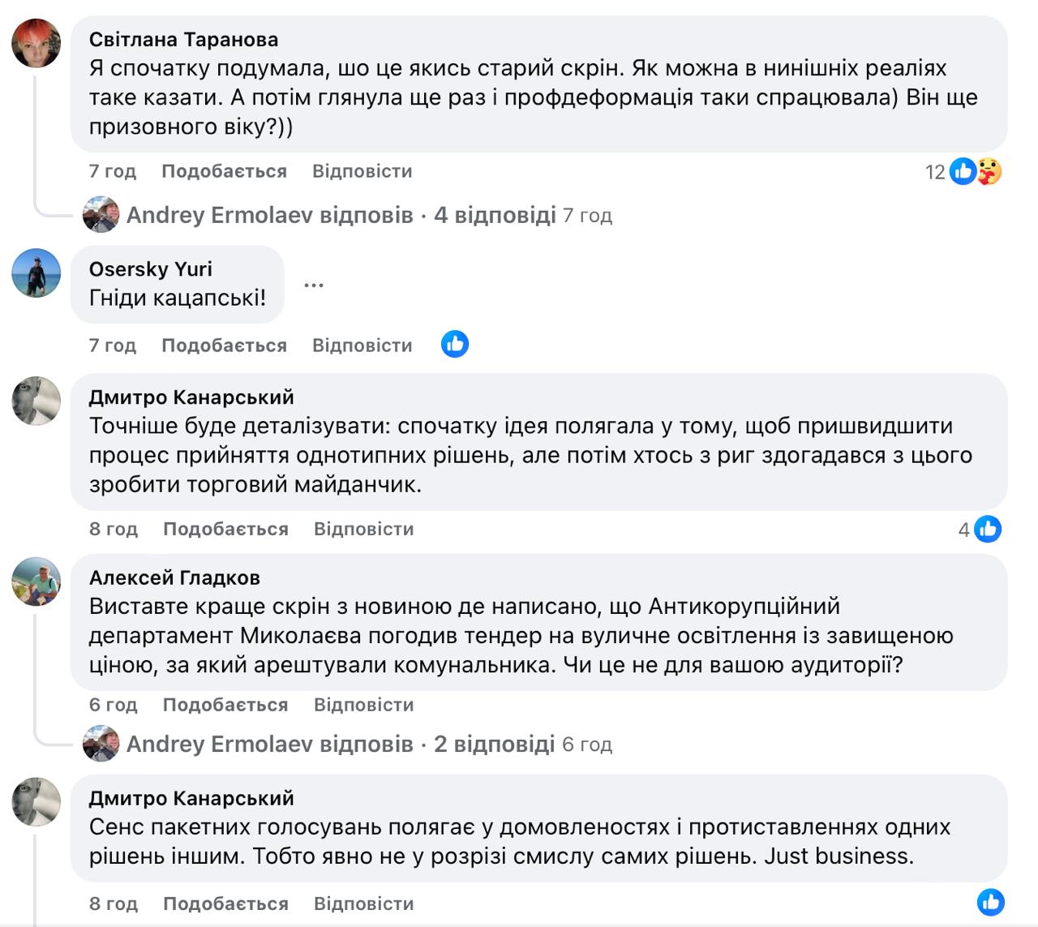Viewport: 1038px width, 927px height.
Task: Open Osersky Yuri's profile picture
Action: tap(36, 273)
